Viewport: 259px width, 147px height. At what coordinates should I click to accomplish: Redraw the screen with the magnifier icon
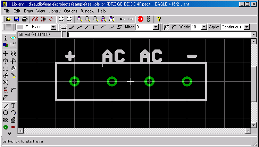coord(104,19)
